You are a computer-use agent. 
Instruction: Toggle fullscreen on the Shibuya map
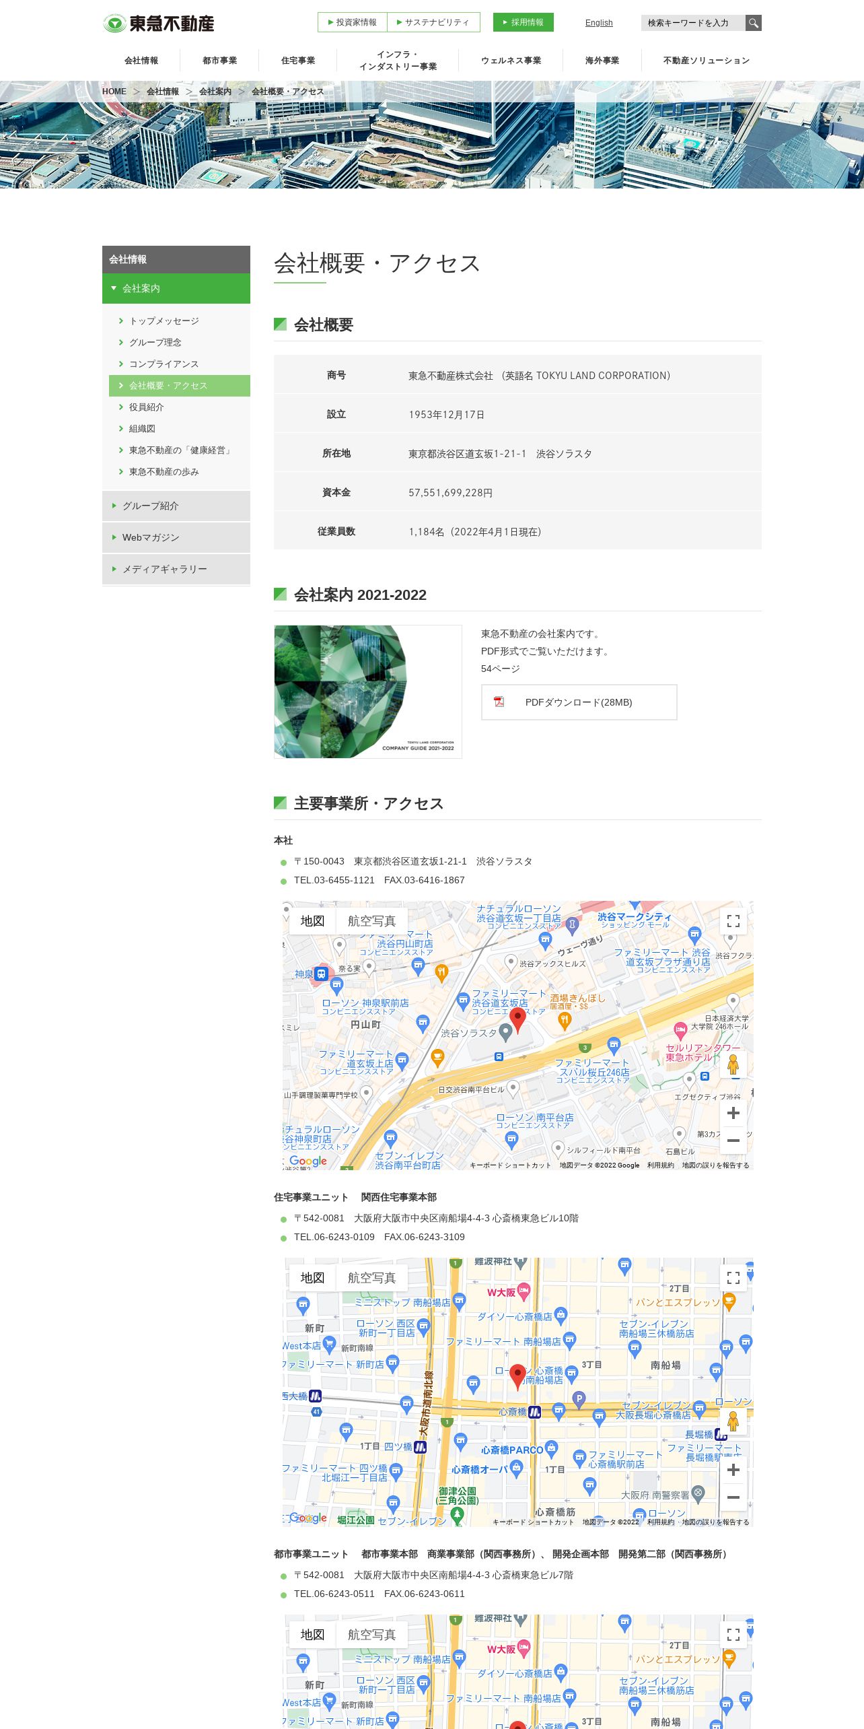[x=733, y=921]
